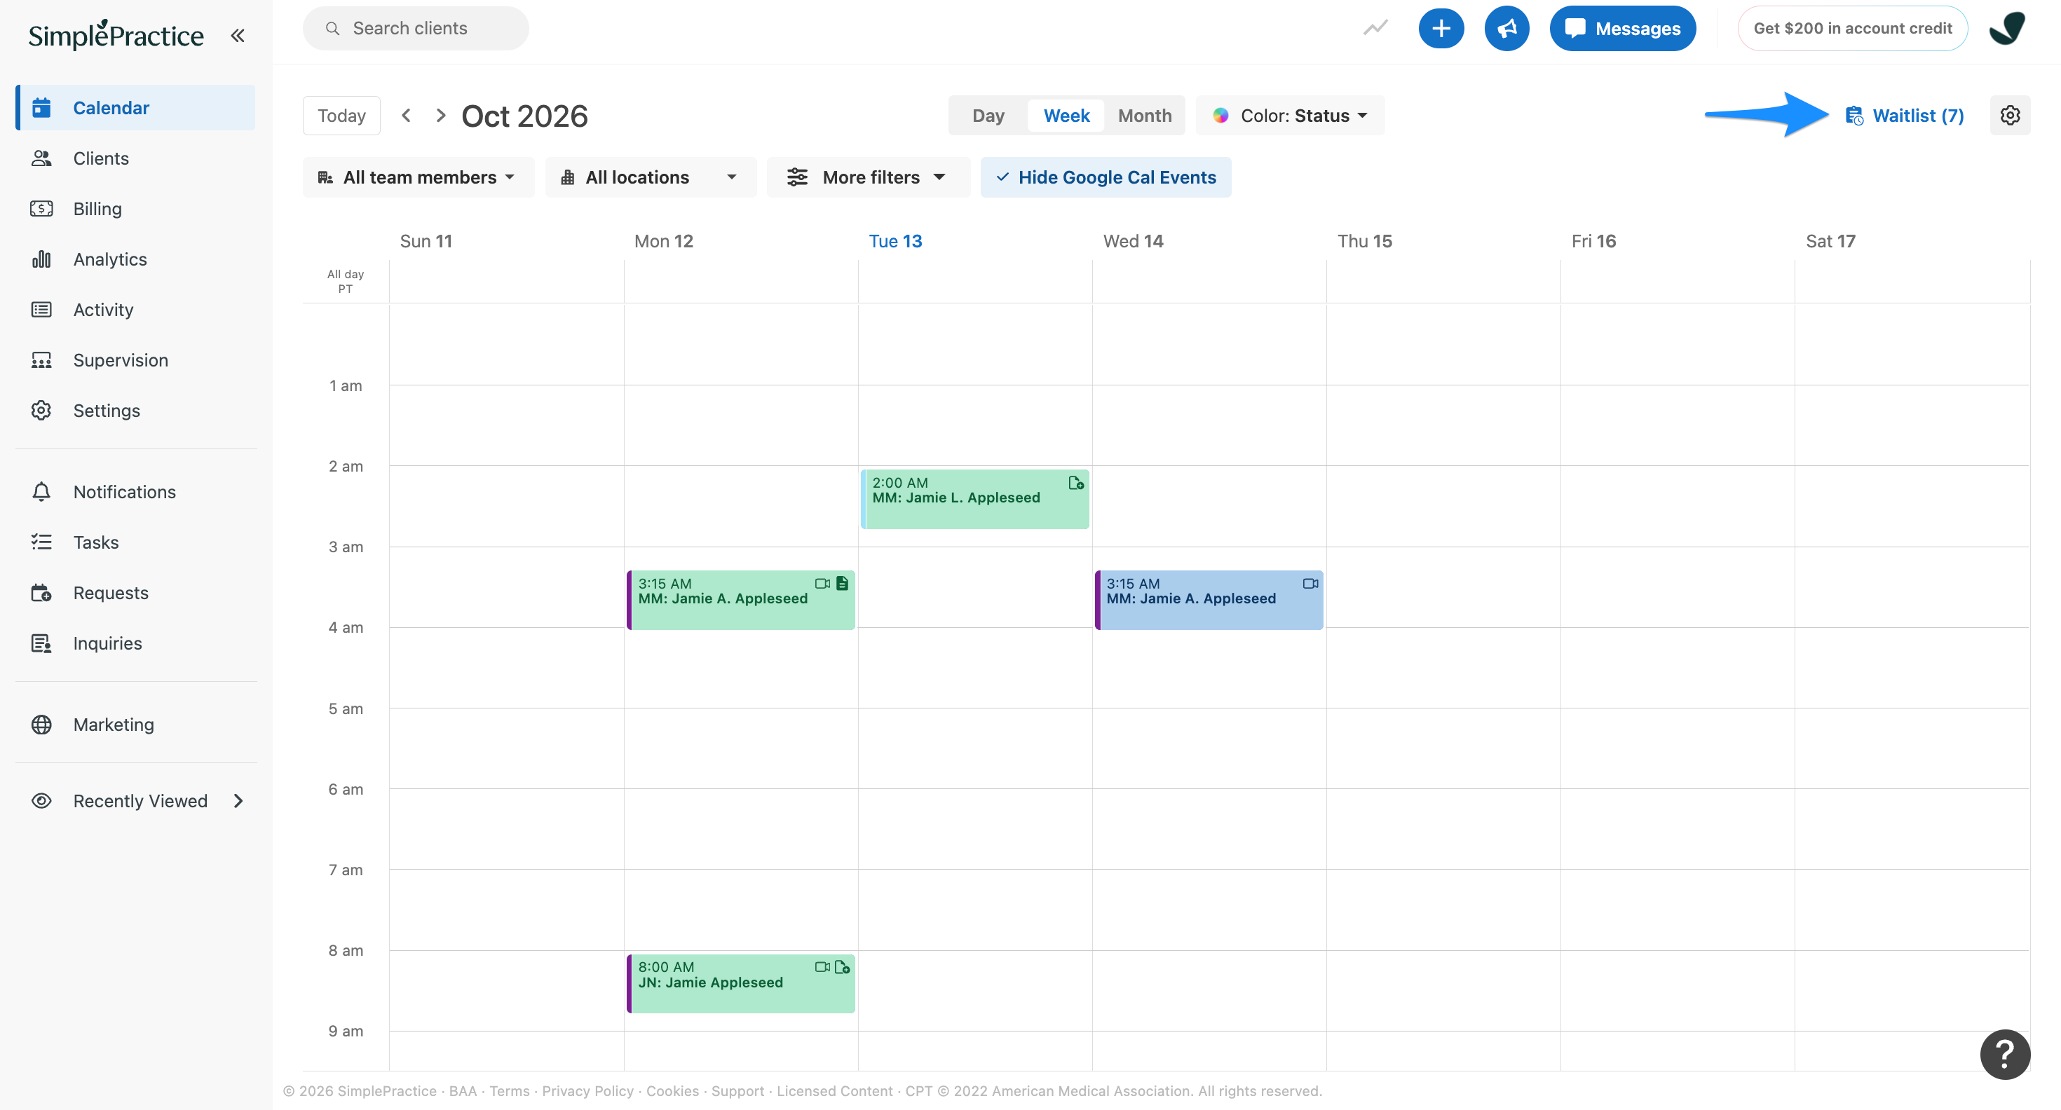Open More filters dropdown
The image size is (2061, 1110).
[x=868, y=177]
